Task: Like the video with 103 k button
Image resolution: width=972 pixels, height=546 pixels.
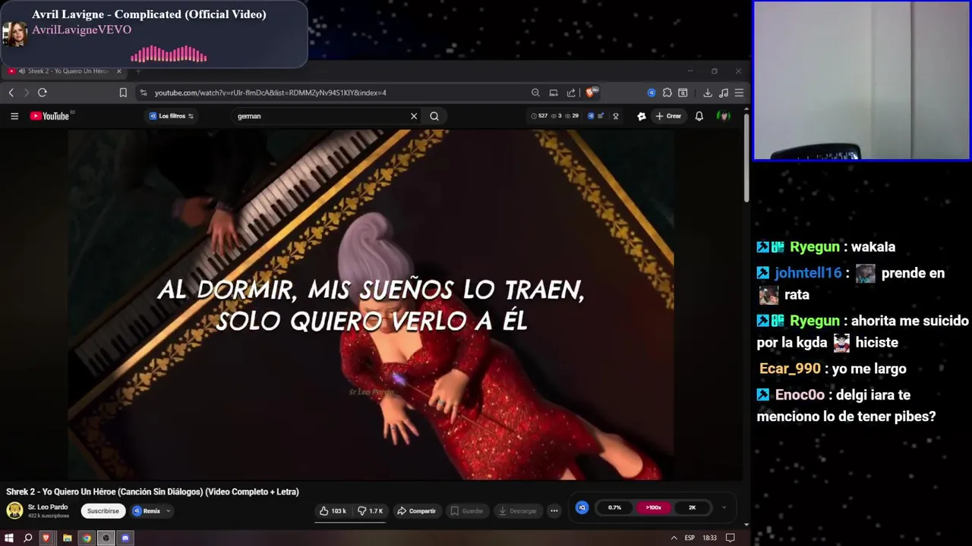Action: tap(333, 511)
